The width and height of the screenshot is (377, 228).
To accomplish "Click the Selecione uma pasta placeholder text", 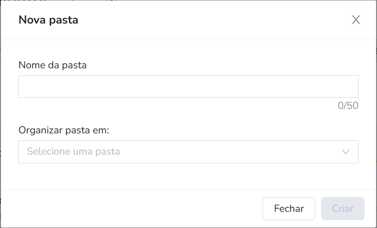I will tap(73, 151).
